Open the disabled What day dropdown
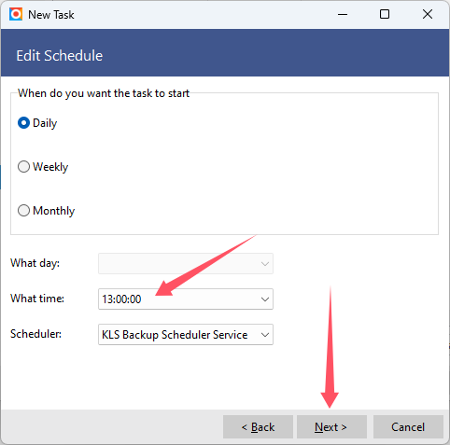 click(x=186, y=264)
